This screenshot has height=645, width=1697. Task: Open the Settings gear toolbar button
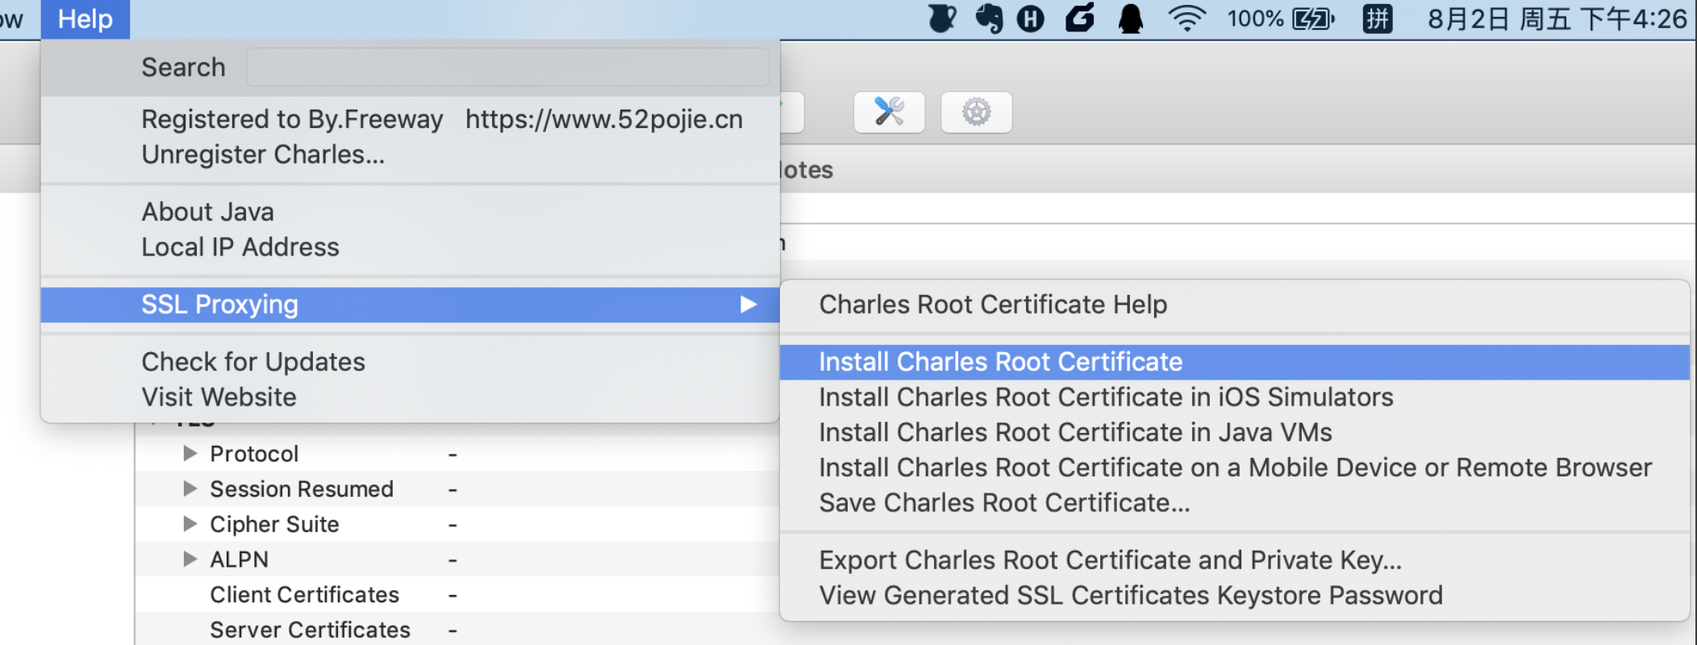click(976, 112)
